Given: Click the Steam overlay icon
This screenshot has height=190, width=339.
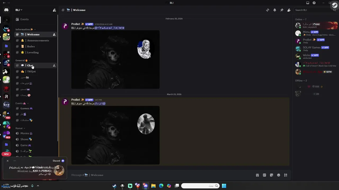Looking at the screenshot, I should pyautogui.click(x=335, y=5).
